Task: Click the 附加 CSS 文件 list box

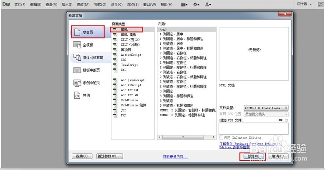Action: pos(254,128)
